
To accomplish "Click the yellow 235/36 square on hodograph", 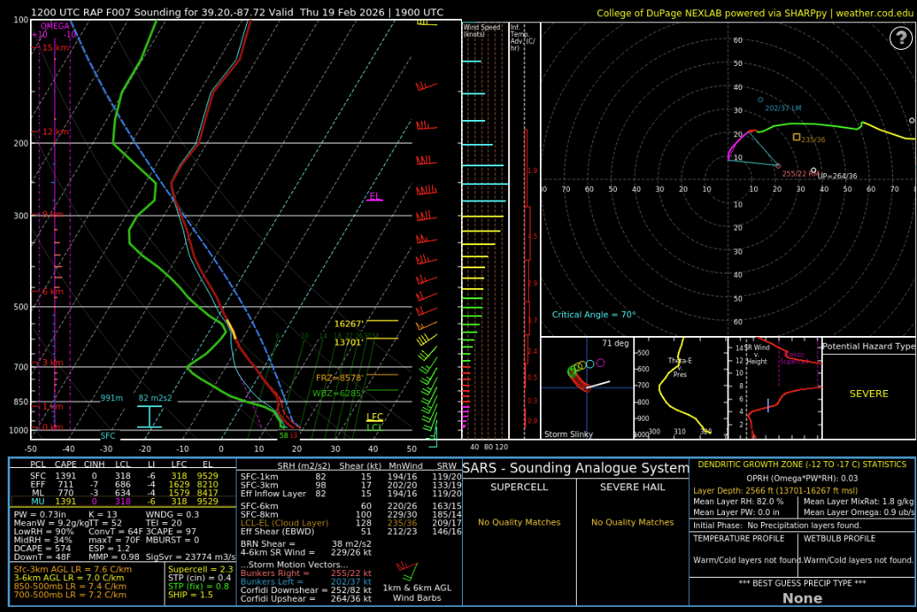I will (797, 136).
